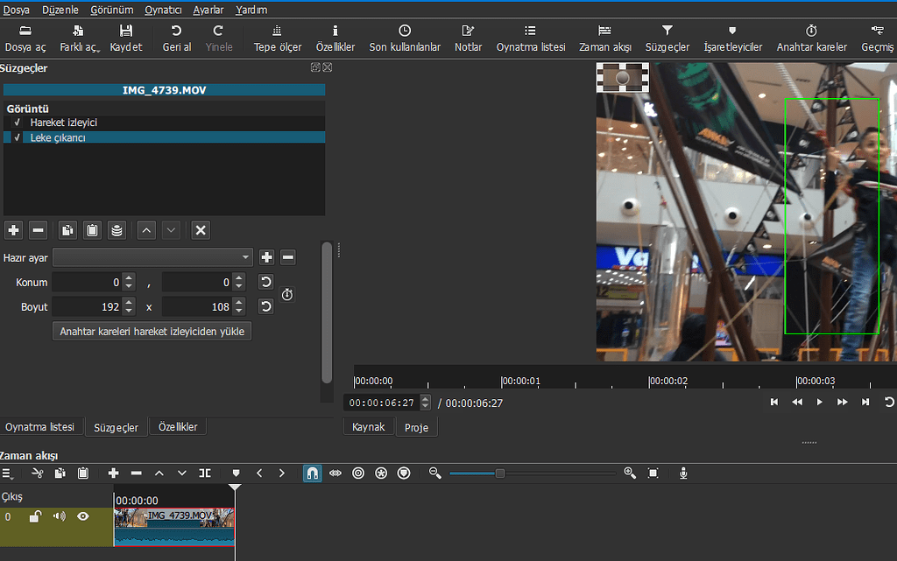Viewport: 897px width, 561px height.
Task: Decrease Boyut height with down arrow
Action: click(239, 311)
